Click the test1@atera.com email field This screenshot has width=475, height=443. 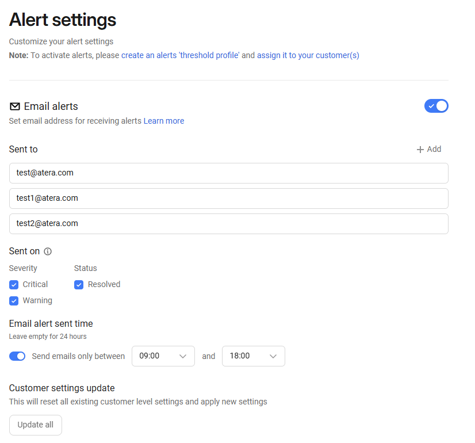coord(229,198)
